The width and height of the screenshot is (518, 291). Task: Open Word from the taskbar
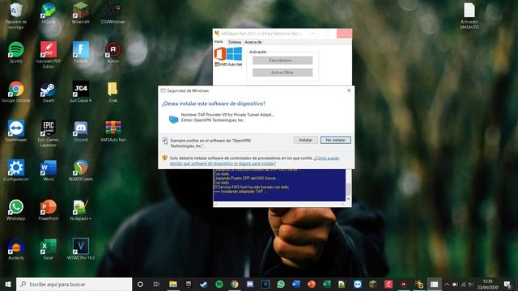(296, 284)
